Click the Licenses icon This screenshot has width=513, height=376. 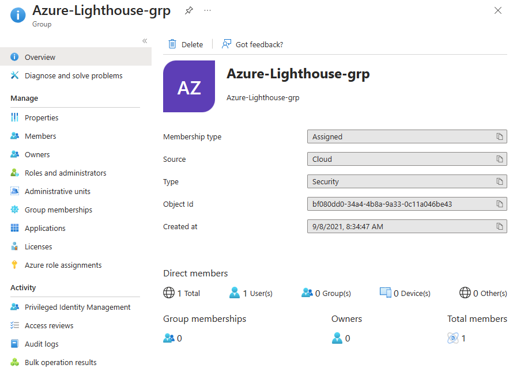[15, 246]
